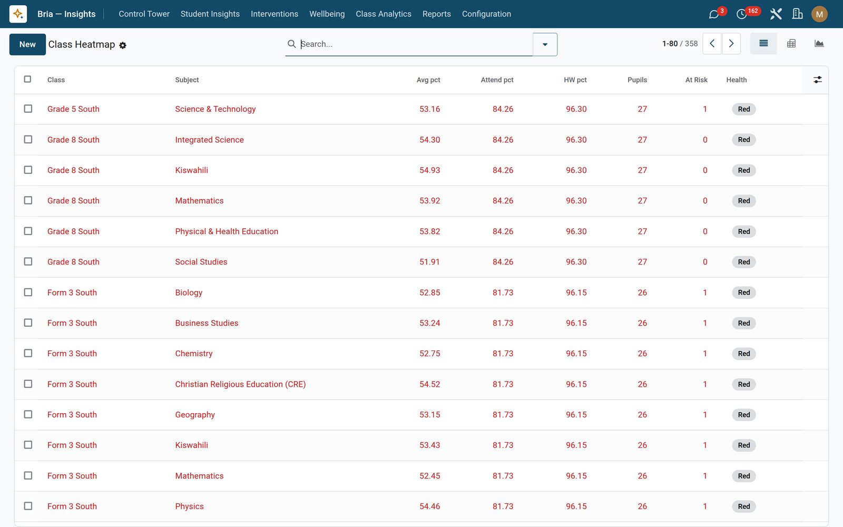
Task: Open the activities clock icon
Action: pyautogui.click(x=741, y=14)
